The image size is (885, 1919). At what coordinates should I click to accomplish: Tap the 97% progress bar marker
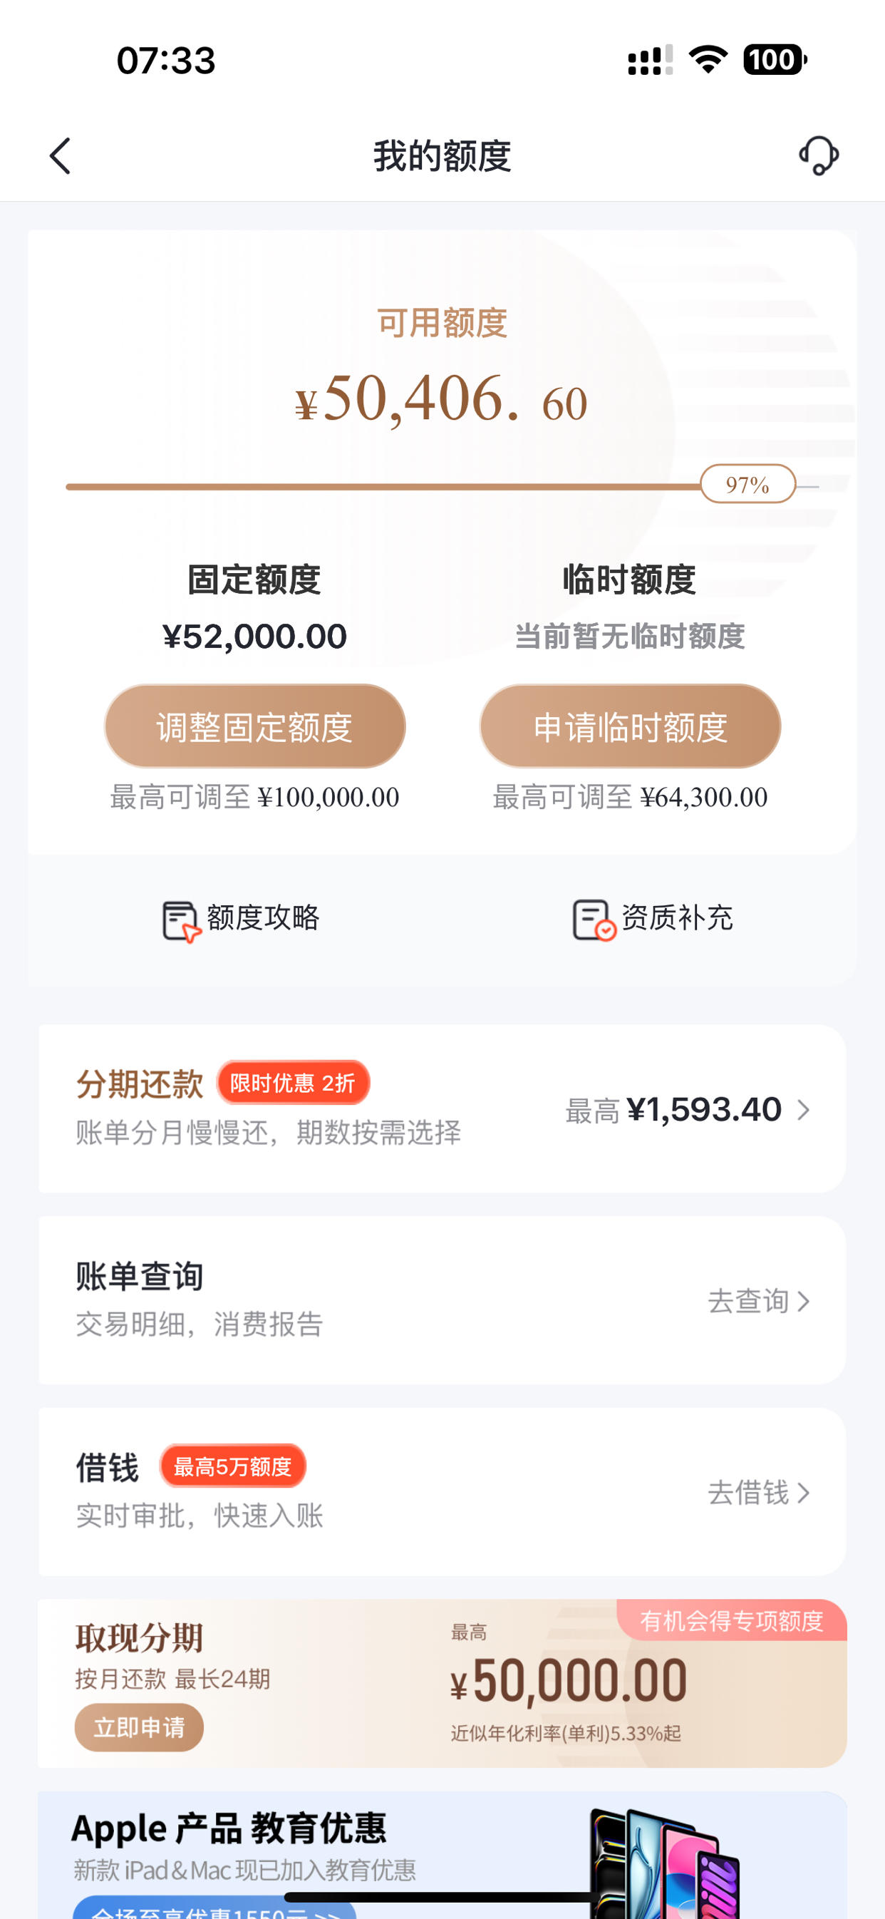click(x=748, y=484)
